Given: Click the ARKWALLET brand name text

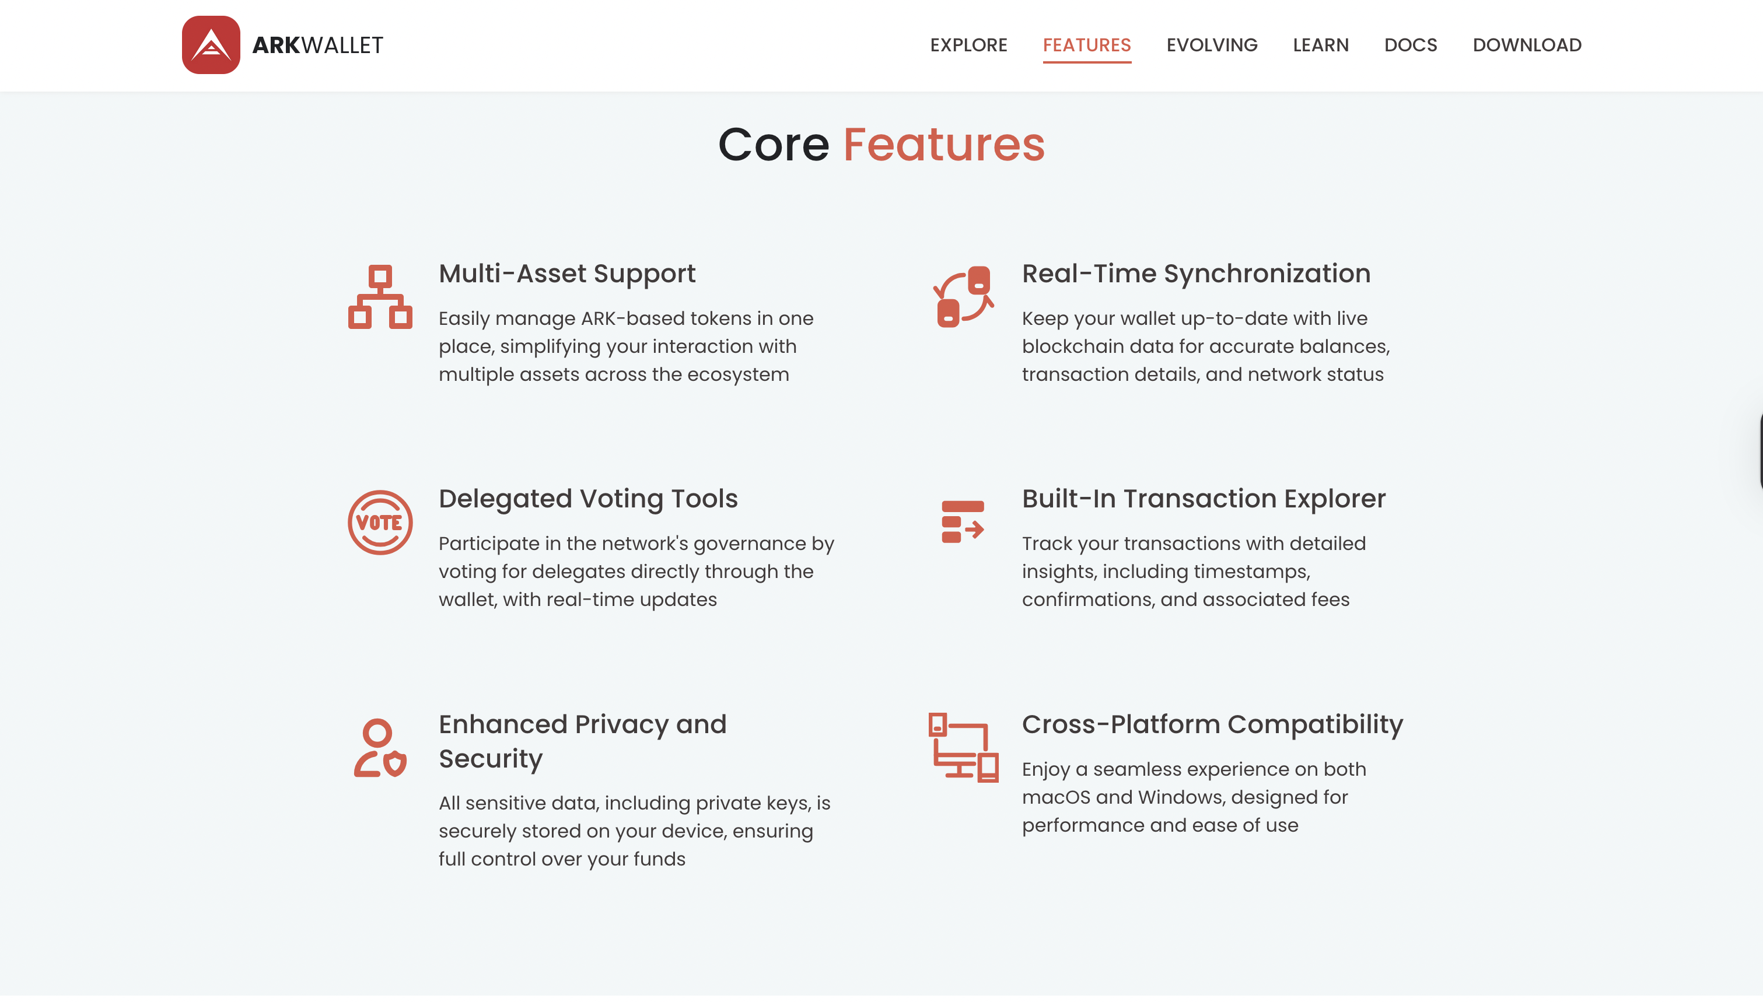Looking at the screenshot, I should (x=317, y=45).
